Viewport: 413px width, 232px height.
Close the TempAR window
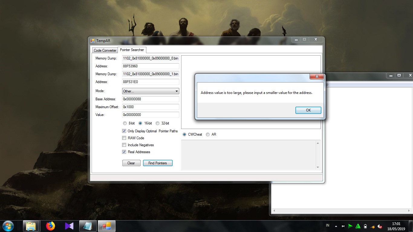(316, 40)
